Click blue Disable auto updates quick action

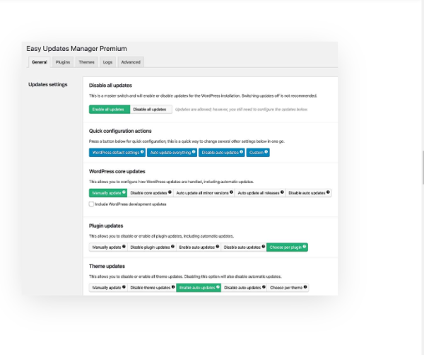coord(222,153)
